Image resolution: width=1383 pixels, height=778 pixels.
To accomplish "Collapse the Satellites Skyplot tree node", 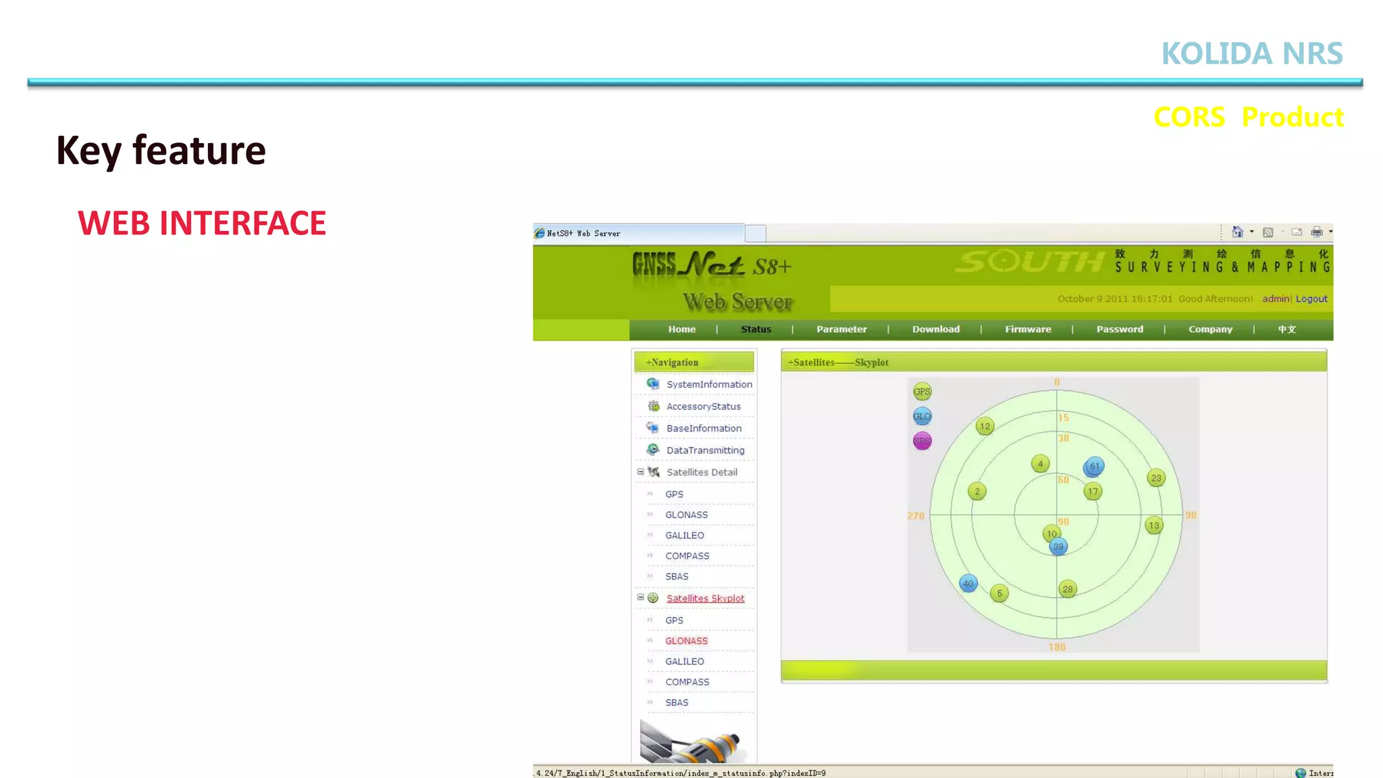I will point(640,597).
